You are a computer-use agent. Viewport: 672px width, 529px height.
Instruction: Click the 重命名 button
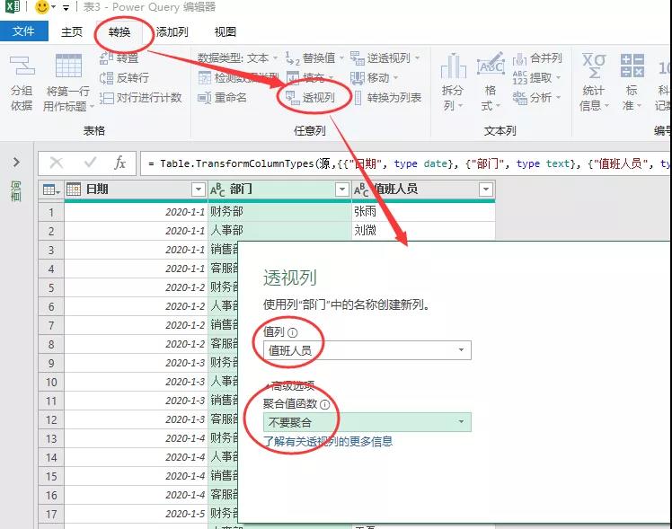point(222,98)
